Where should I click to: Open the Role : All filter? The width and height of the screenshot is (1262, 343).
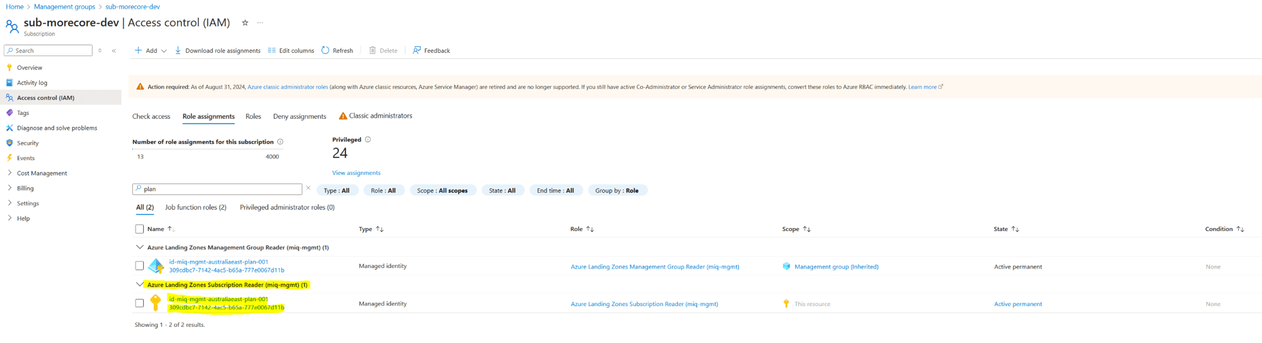click(383, 190)
